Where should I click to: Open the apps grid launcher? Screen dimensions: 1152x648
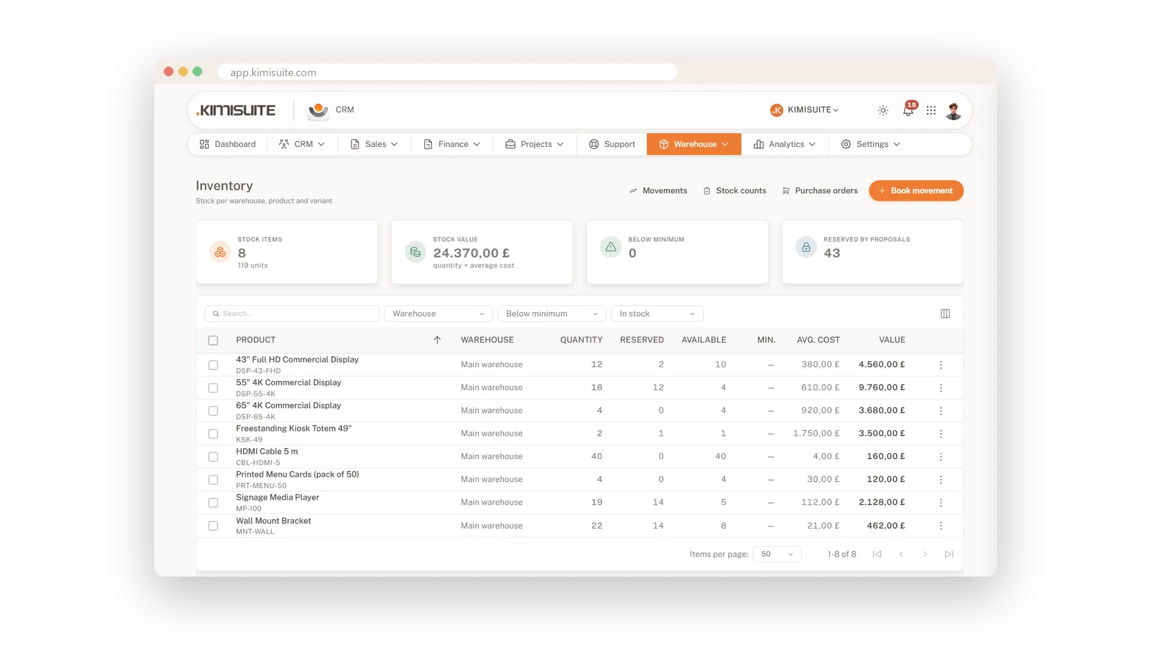tap(931, 110)
